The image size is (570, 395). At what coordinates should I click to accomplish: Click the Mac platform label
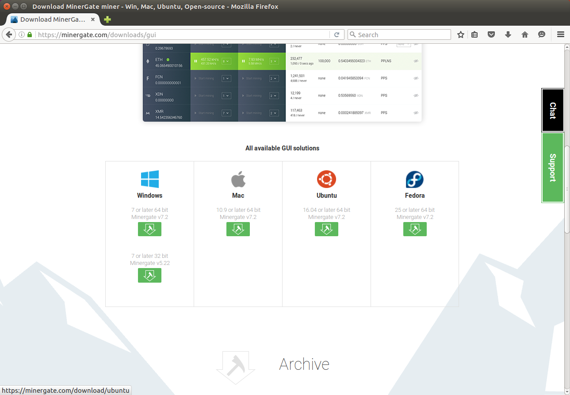(x=238, y=196)
